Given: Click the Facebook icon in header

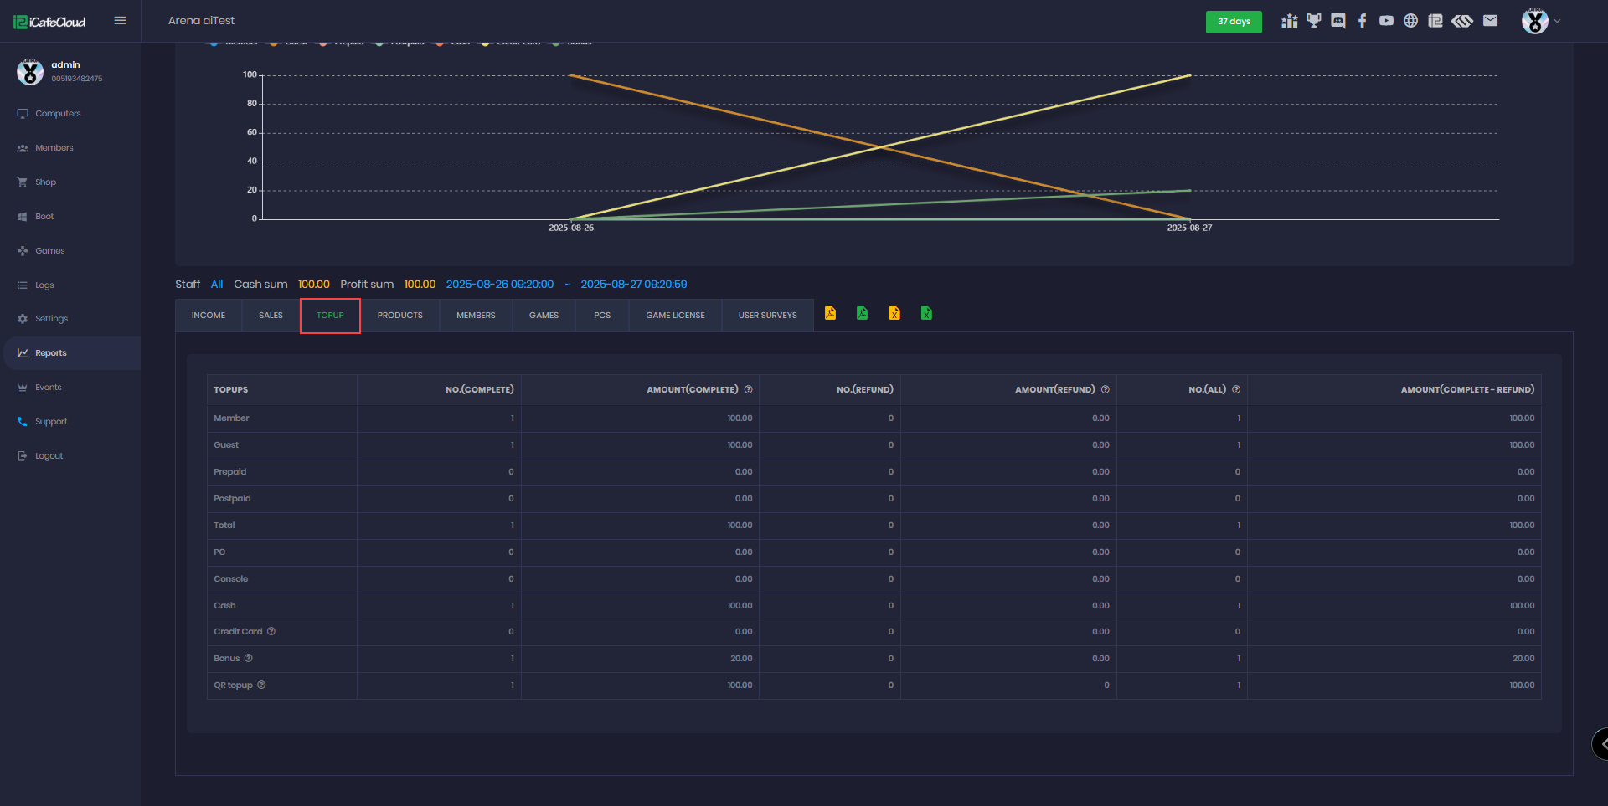Looking at the screenshot, I should coord(1362,21).
